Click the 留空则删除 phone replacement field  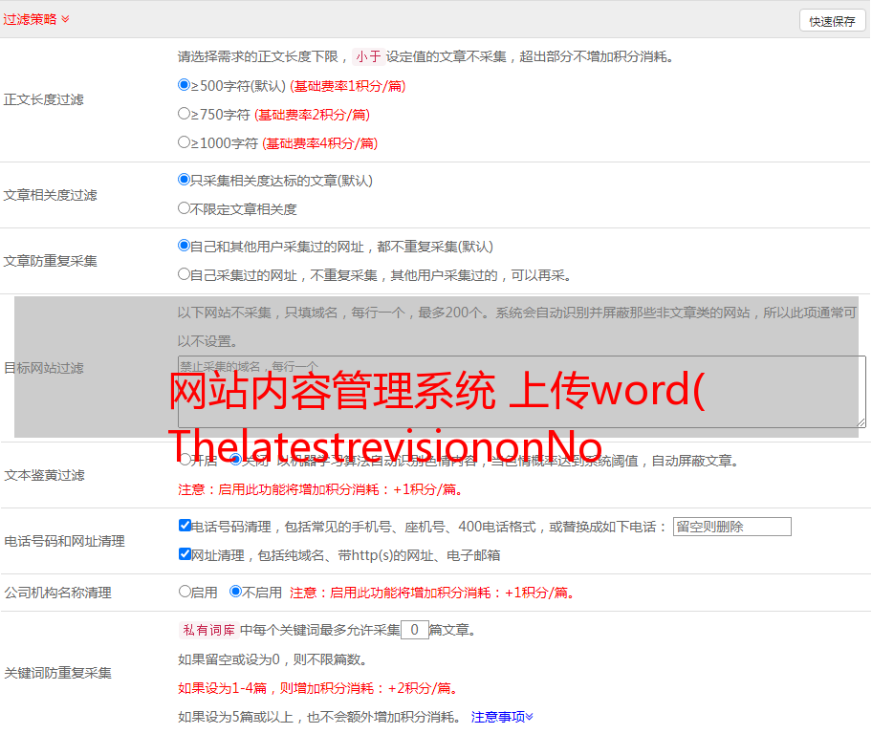tap(731, 527)
